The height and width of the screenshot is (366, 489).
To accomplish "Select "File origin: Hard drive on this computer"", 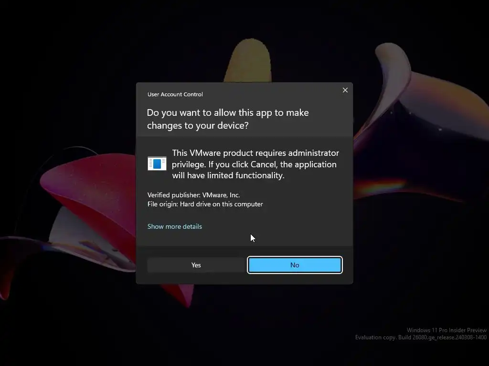I will [205, 204].
